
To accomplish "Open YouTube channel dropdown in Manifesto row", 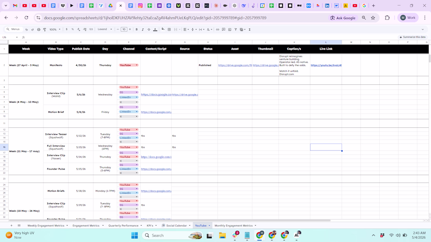I will tap(137, 65).
